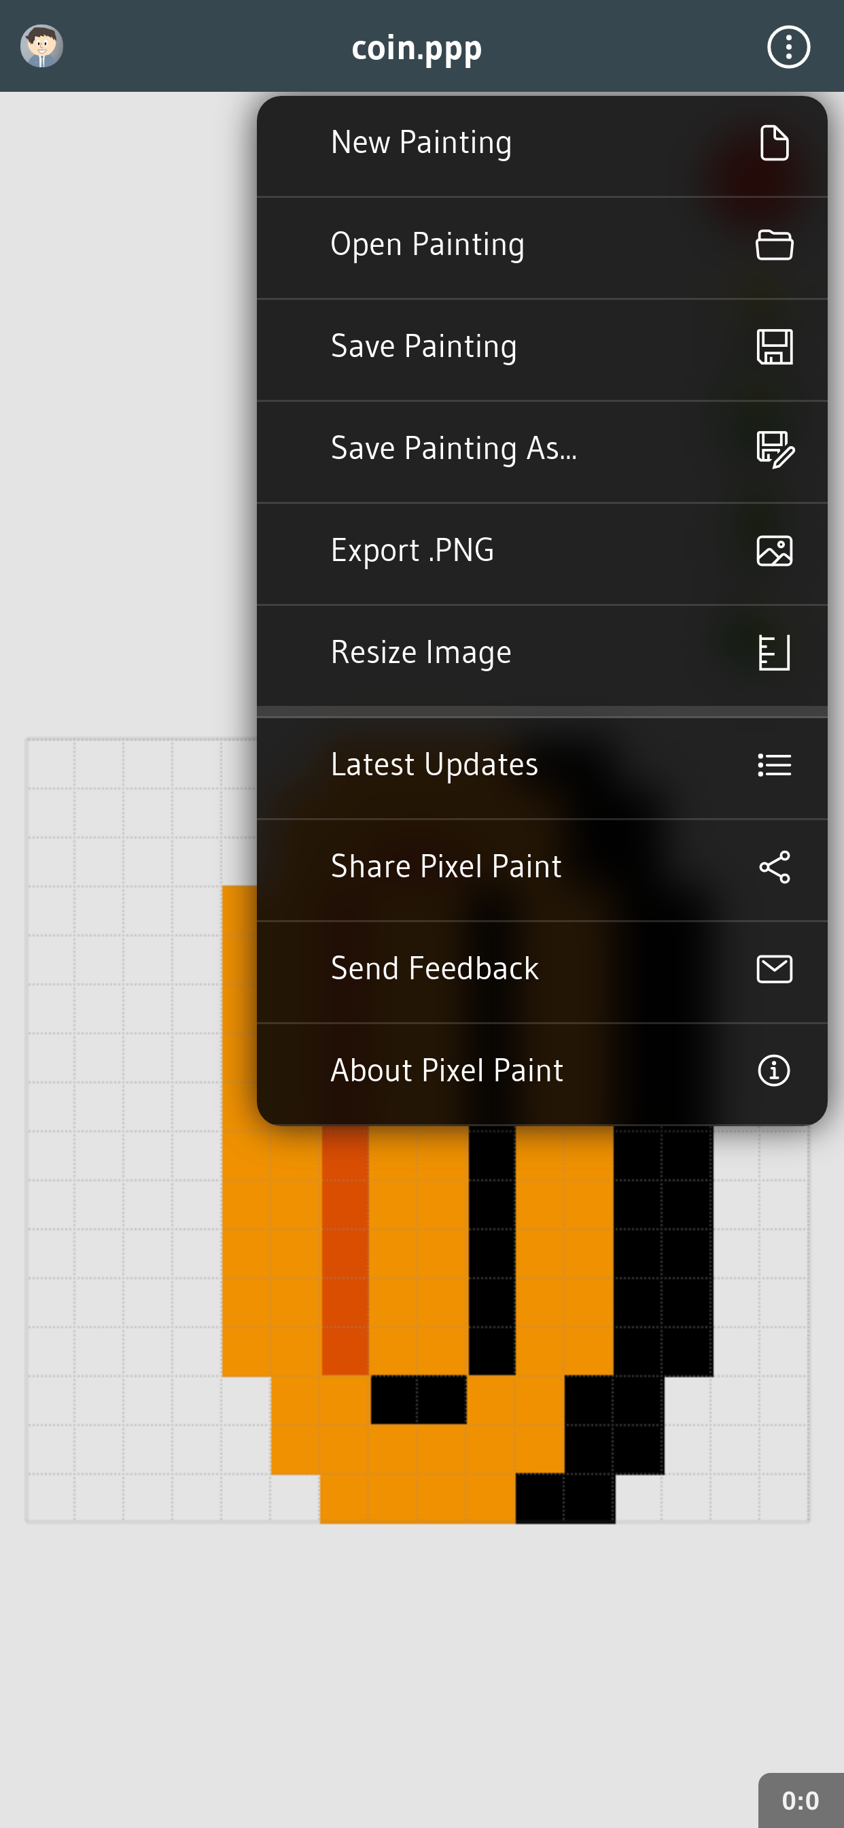This screenshot has height=1828, width=844.
Task: Click the coin.ppp file title
Action: 417,48
